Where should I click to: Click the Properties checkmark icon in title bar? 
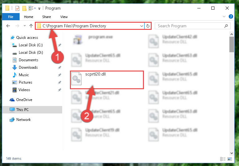pos(17,8)
